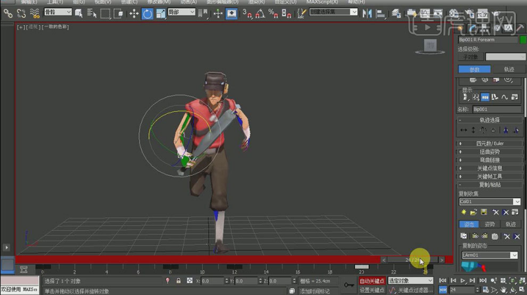
Task: Toggle keyboard shortcut override icon
Action: [232, 13]
